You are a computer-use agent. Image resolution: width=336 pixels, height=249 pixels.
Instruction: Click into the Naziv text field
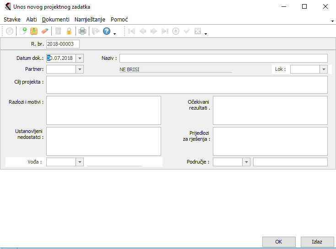[223, 58]
